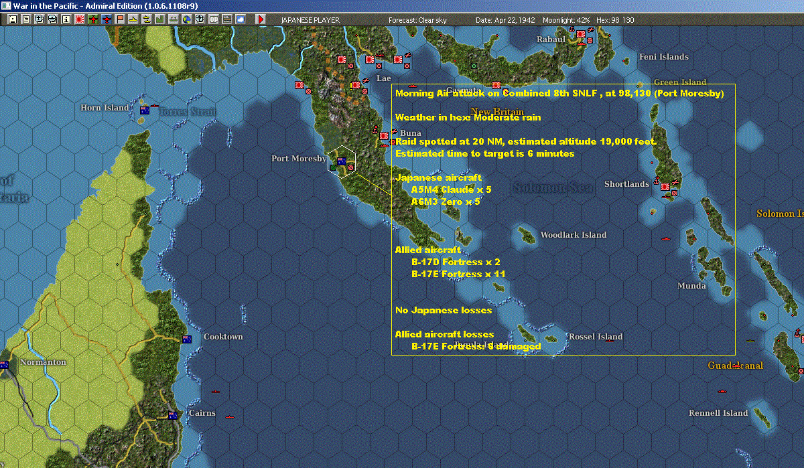Click the 'A5M4 Claude x 5' line
804x468 pixels.
pos(451,189)
